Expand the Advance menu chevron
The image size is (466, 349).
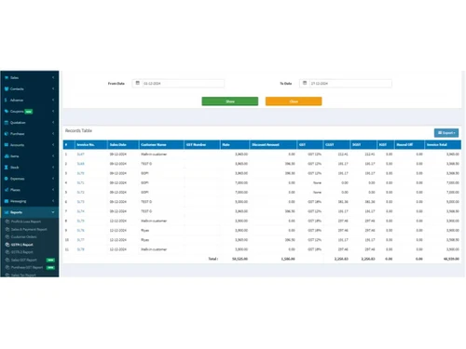point(53,100)
